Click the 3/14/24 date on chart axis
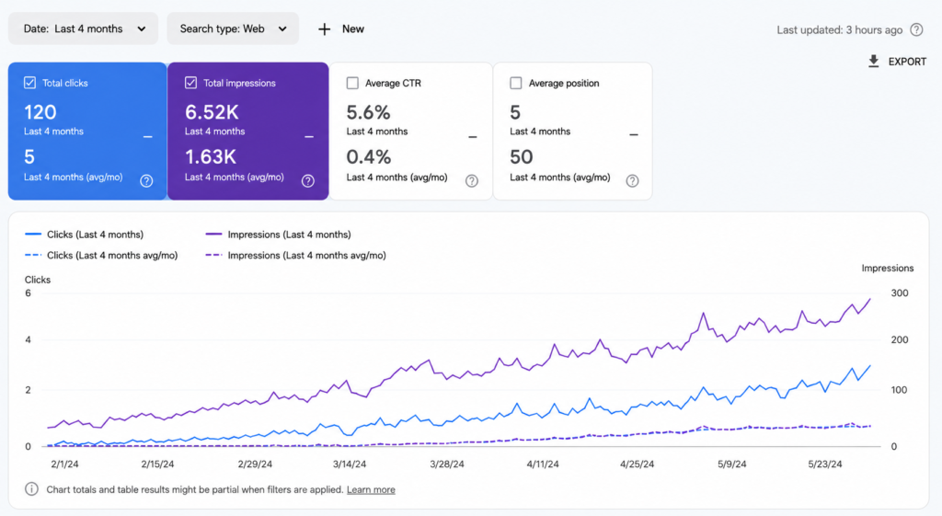942x516 pixels. [350, 464]
